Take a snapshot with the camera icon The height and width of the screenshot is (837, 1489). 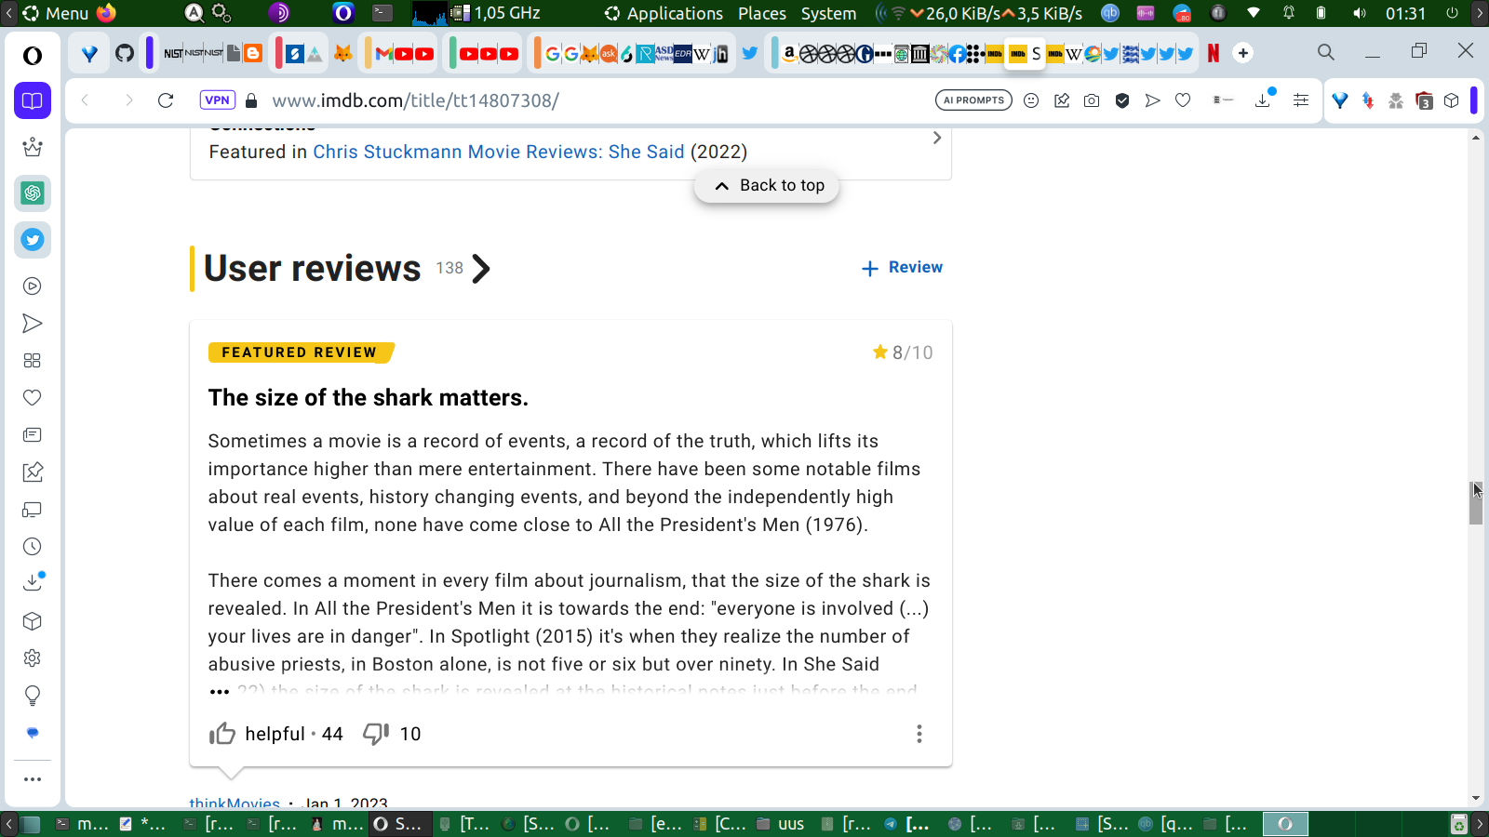(1092, 100)
